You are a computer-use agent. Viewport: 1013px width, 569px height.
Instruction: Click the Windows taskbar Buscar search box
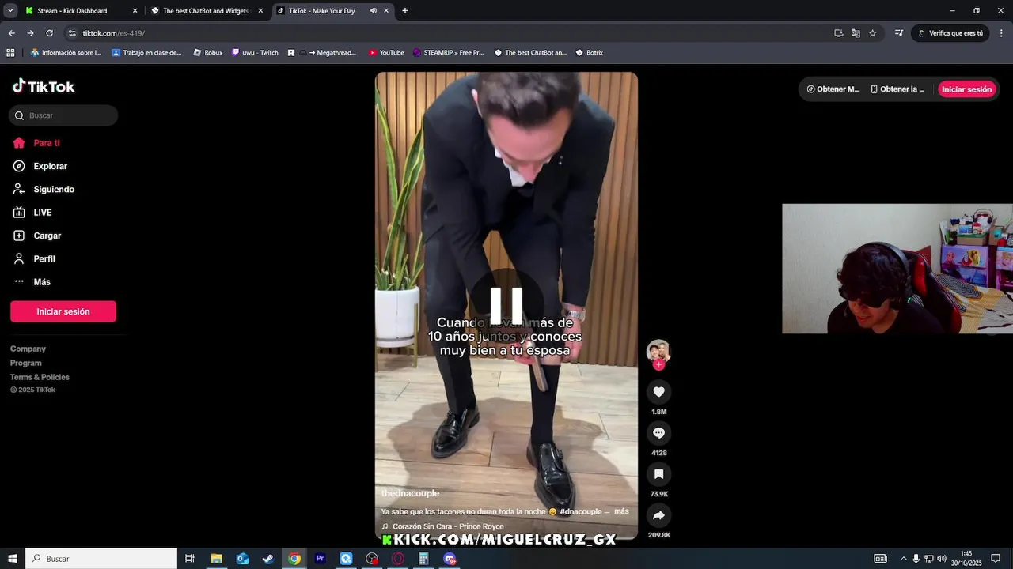coord(101,559)
